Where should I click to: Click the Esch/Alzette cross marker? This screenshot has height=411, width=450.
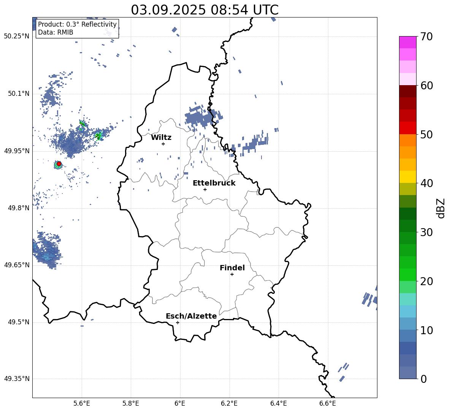[177, 322]
